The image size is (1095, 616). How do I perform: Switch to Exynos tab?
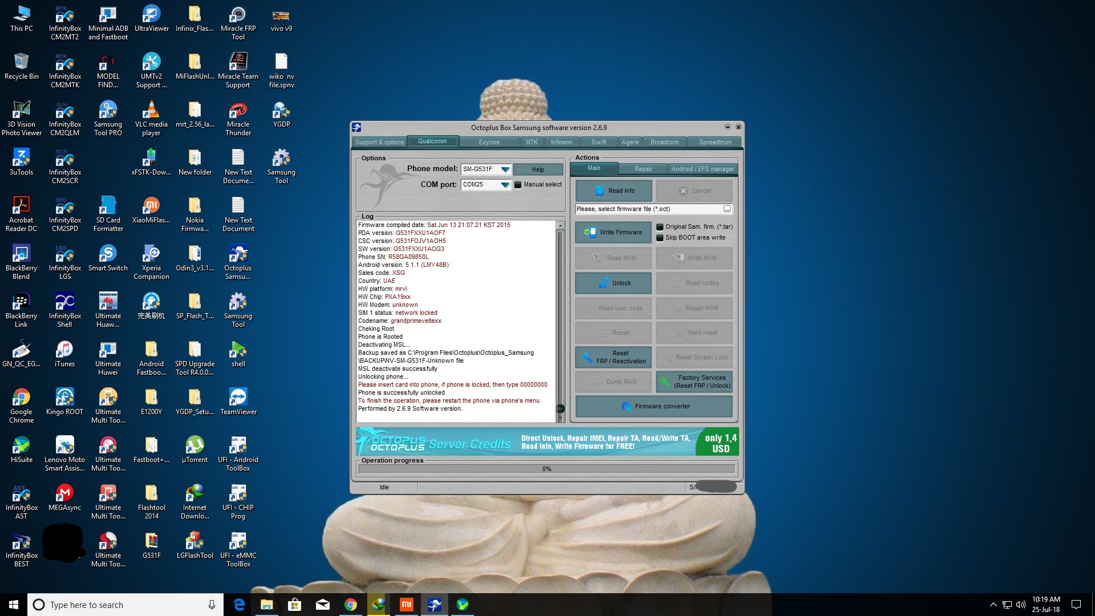pos(489,142)
